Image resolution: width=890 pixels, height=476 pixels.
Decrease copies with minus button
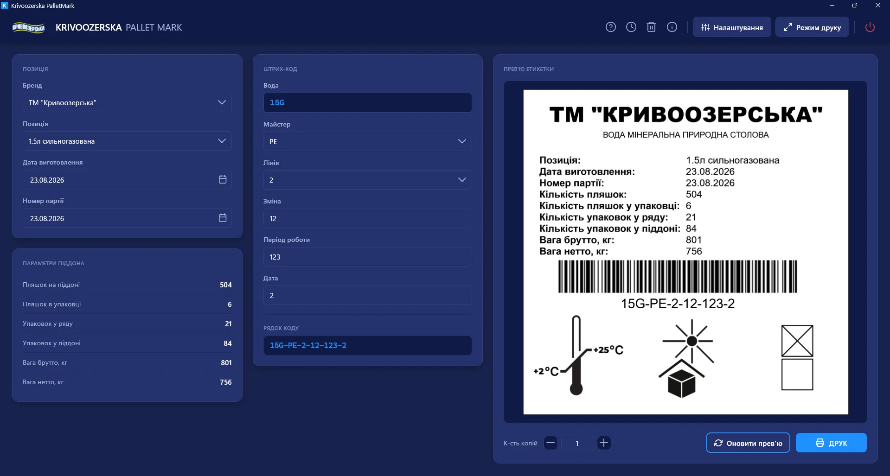pyautogui.click(x=551, y=443)
